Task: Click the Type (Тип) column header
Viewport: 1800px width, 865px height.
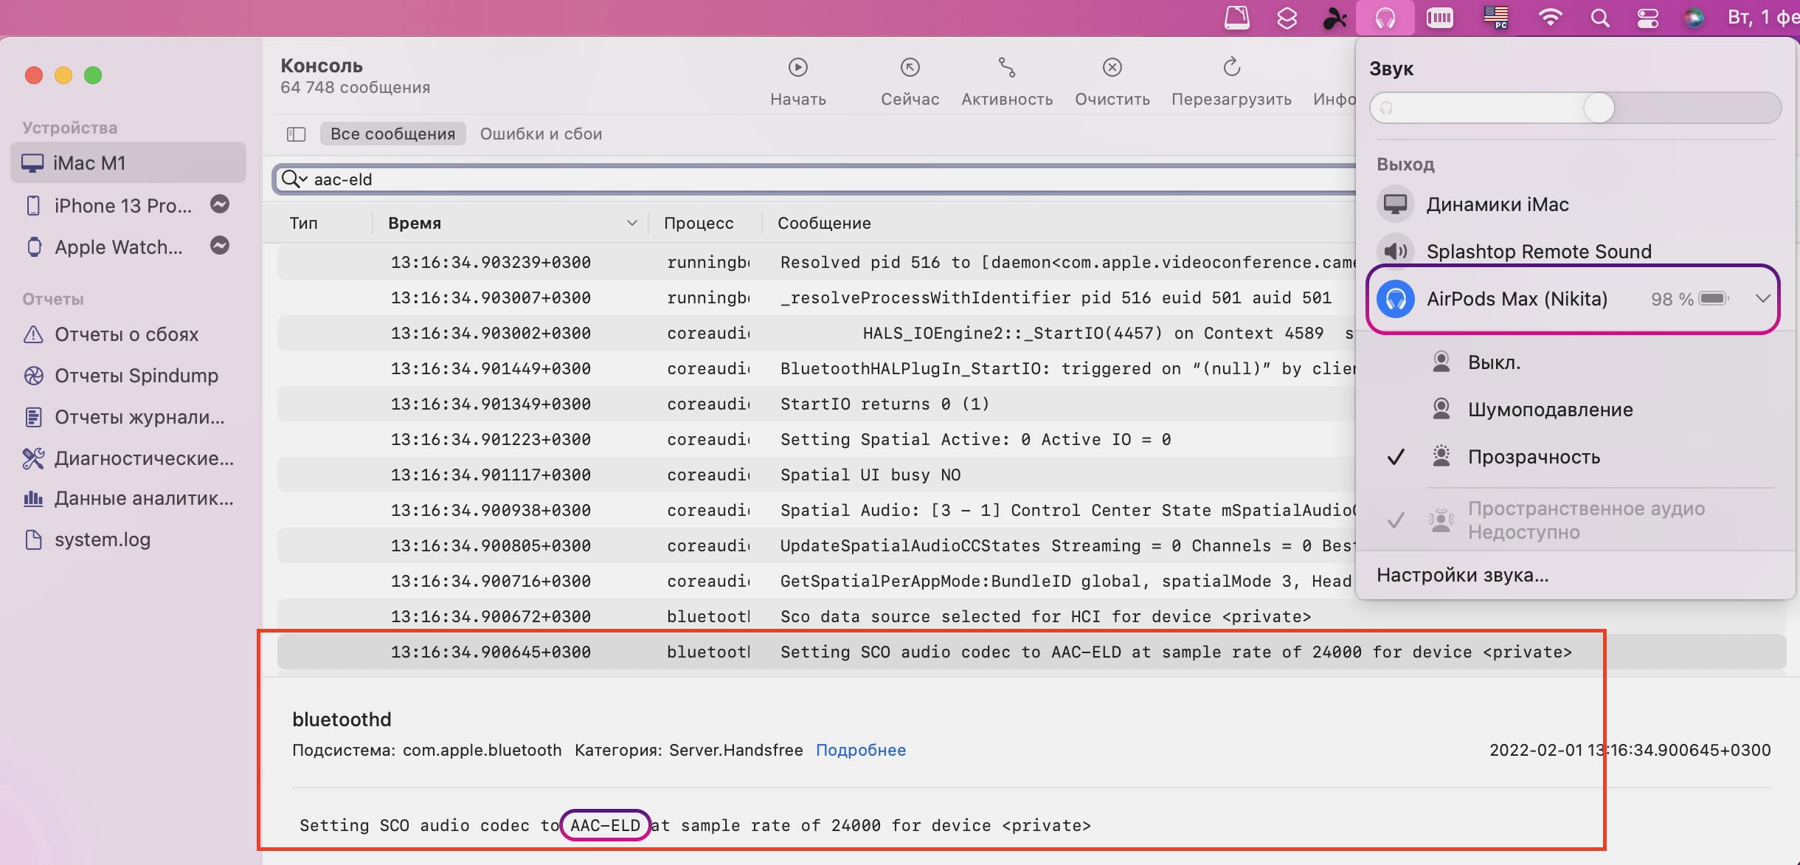Action: pyautogui.click(x=304, y=223)
